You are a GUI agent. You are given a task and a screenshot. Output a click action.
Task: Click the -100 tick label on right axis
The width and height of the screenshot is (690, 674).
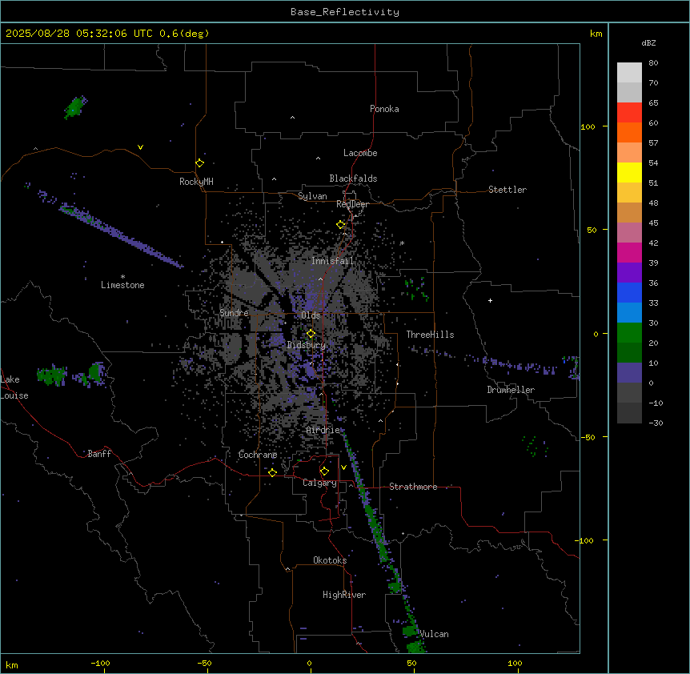[585, 540]
